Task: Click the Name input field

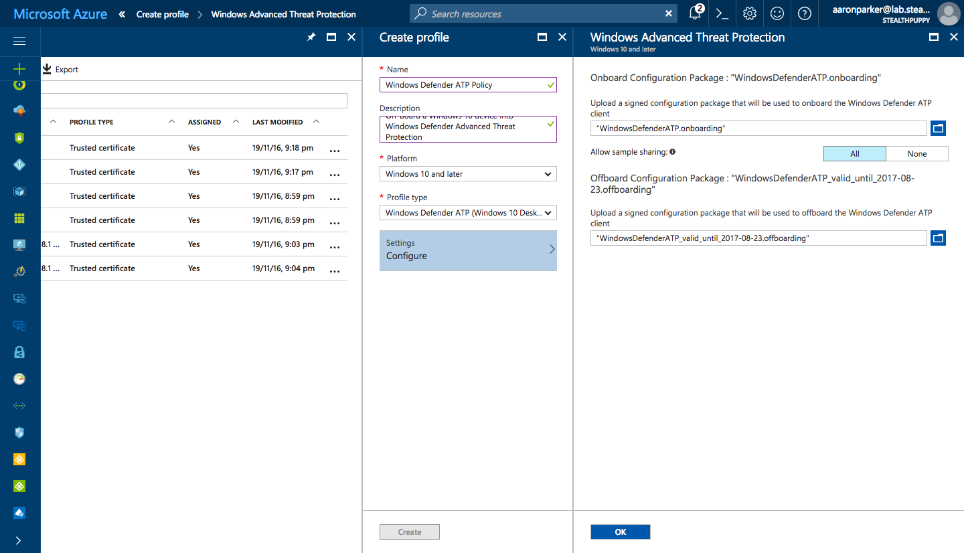Action: (468, 85)
